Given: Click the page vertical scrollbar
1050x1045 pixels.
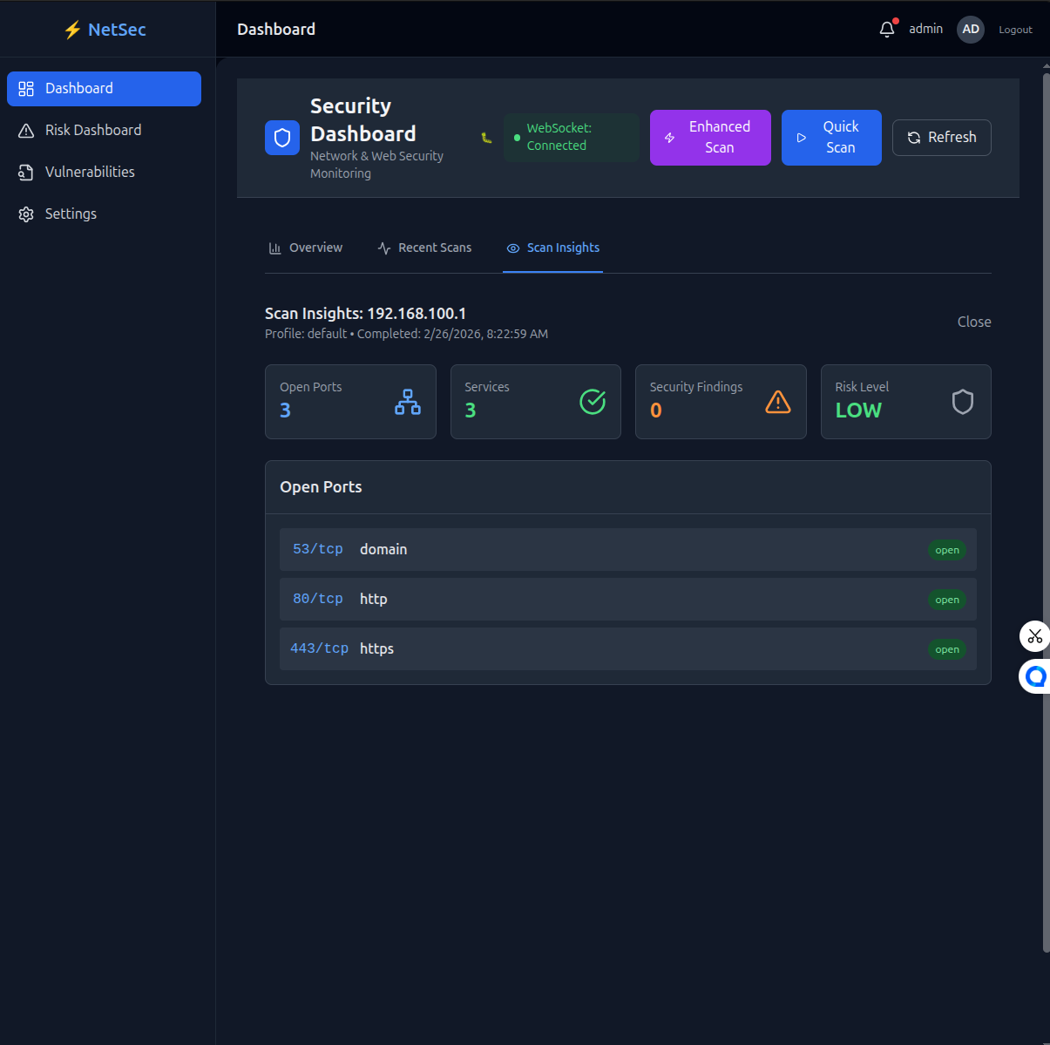Looking at the screenshot, I should click(x=1046, y=512).
